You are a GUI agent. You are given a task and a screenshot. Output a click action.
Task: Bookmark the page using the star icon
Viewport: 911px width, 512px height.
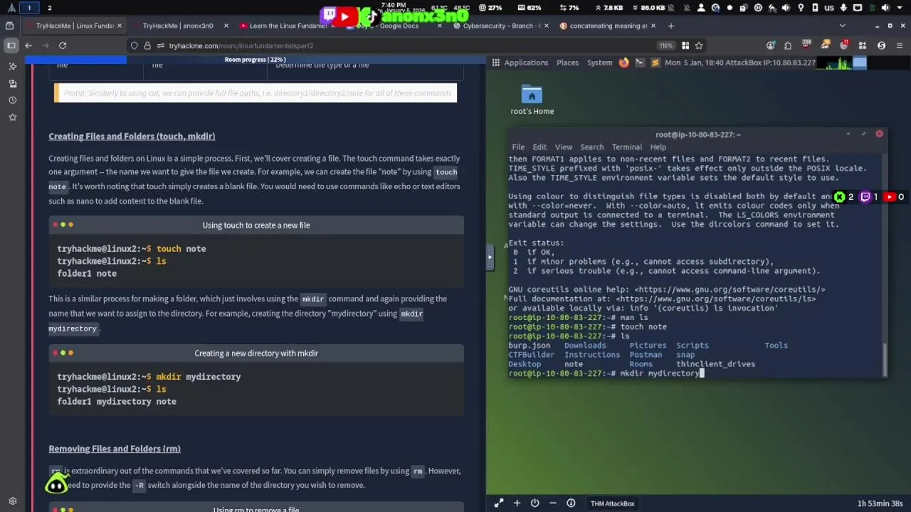pos(699,46)
